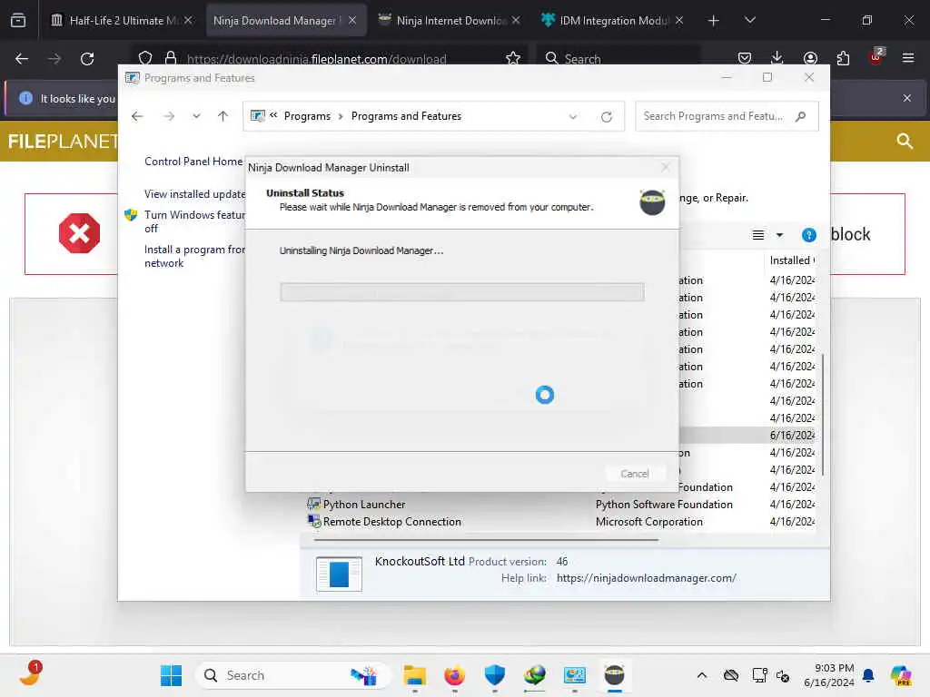Open Install a program from network
930x697 pixels.
194,256
